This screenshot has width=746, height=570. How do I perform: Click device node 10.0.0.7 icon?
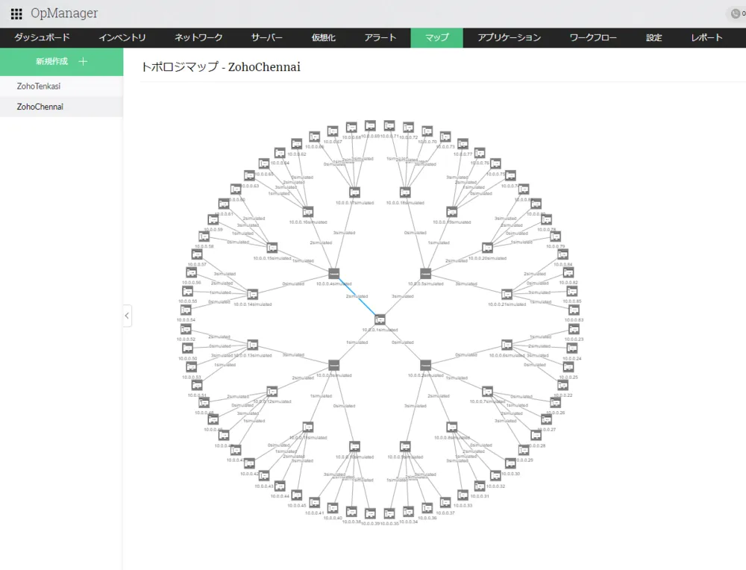click(487, 392)
